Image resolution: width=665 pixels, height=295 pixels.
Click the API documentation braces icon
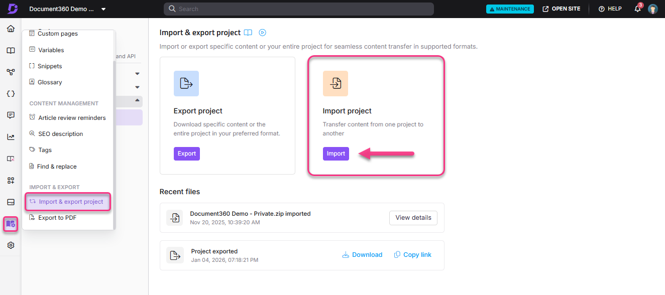11,93
